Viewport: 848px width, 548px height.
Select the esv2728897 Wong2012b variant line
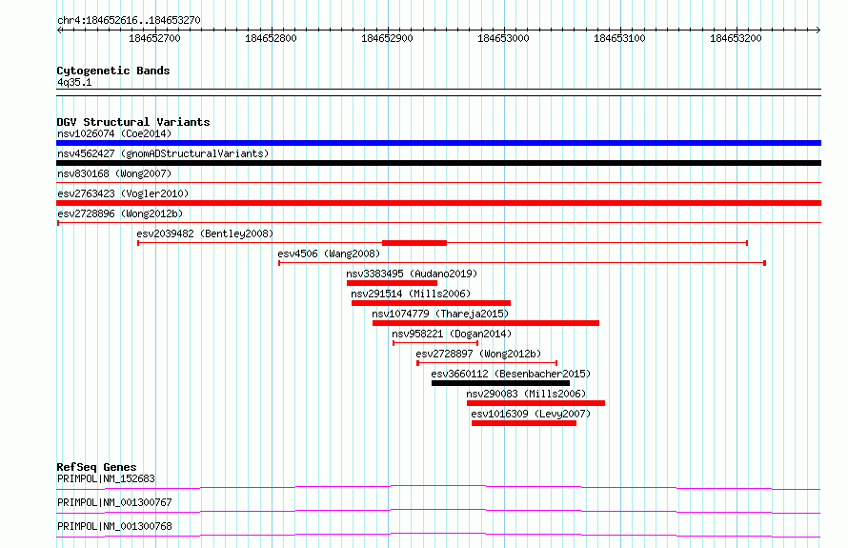pyautogui.click(x=487, y=363)
